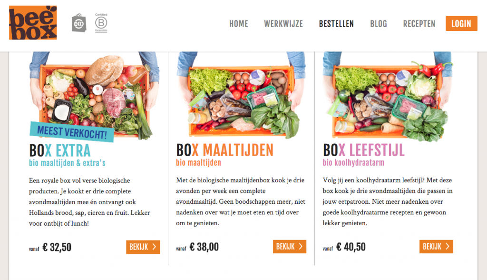Click the bio koolhydraatarm subtitle
487x280 pixels.
click(353, 163)
